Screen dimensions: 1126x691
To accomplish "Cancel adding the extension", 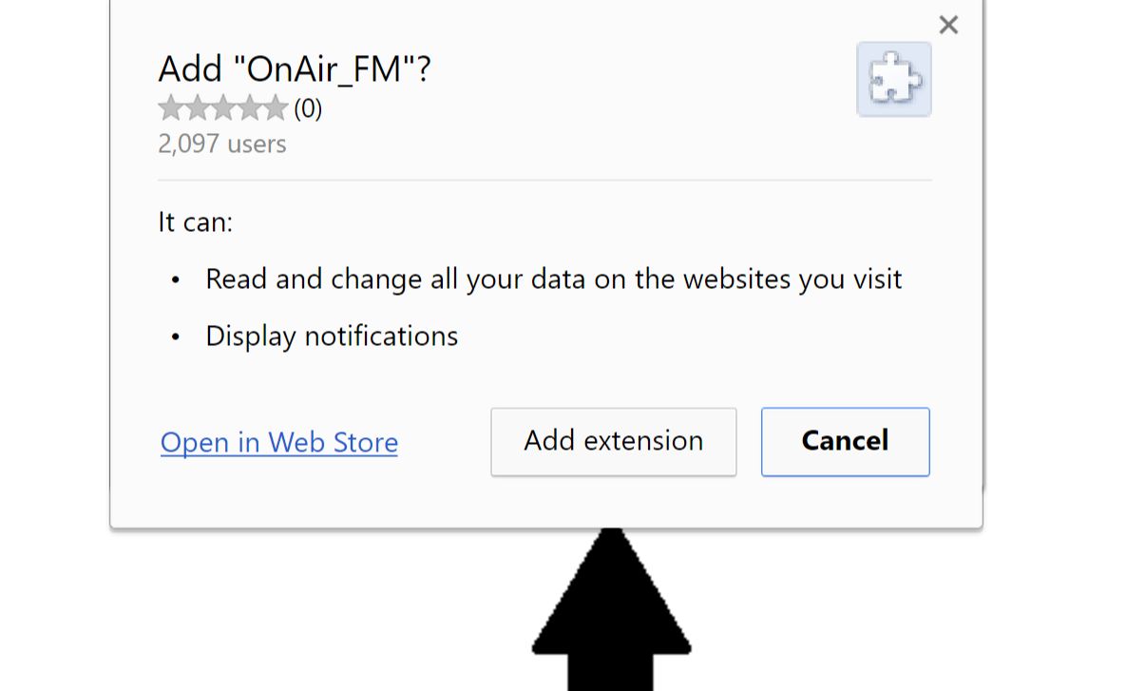I will [x=845, y=441].
